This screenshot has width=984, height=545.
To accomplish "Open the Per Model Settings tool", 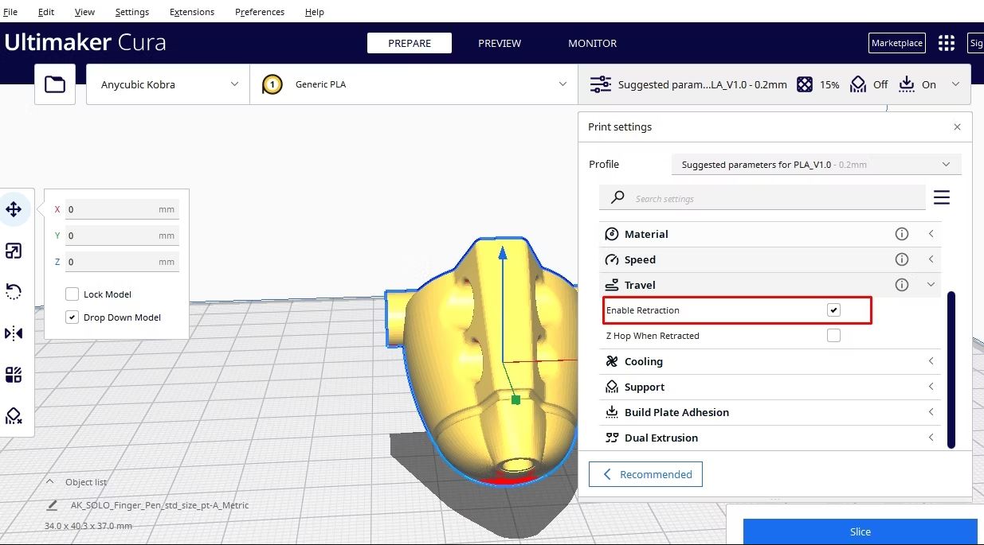I will (x=14, y=375).
